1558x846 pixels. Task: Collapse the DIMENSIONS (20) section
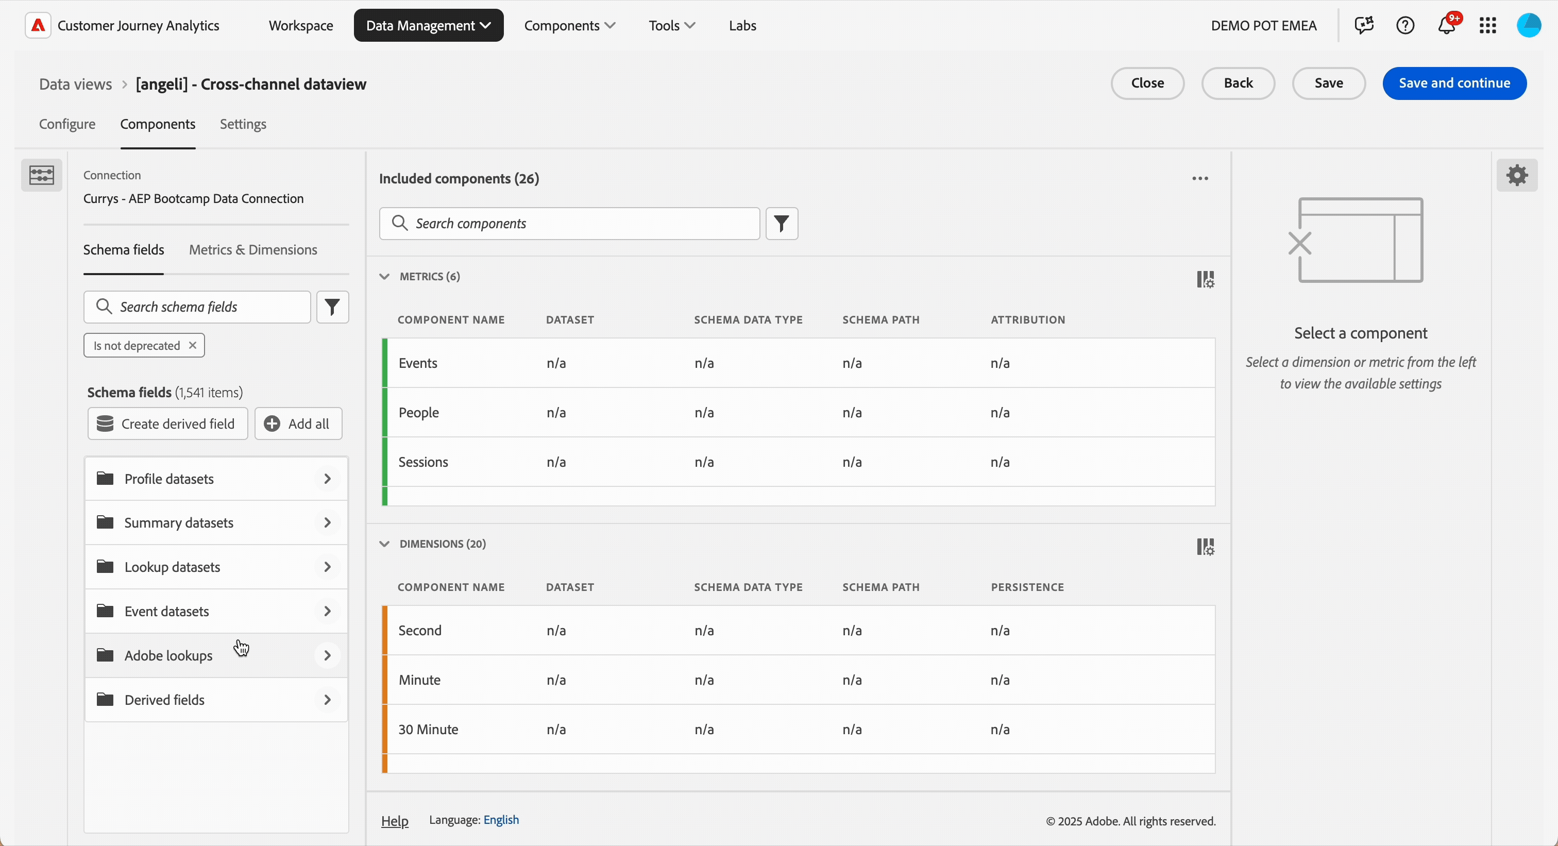coord(384,544)
